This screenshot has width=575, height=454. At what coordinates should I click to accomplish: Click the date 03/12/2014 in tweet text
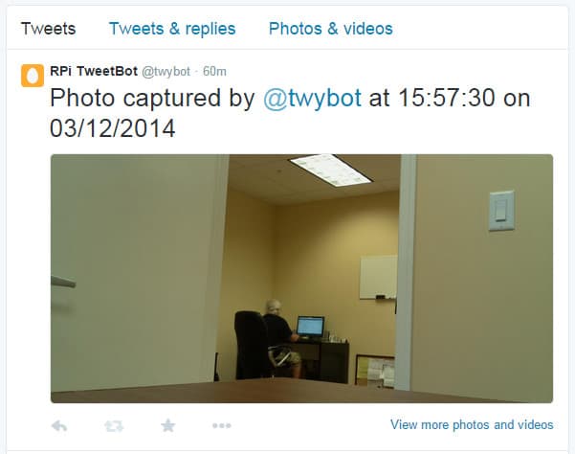tap(113, 128)
